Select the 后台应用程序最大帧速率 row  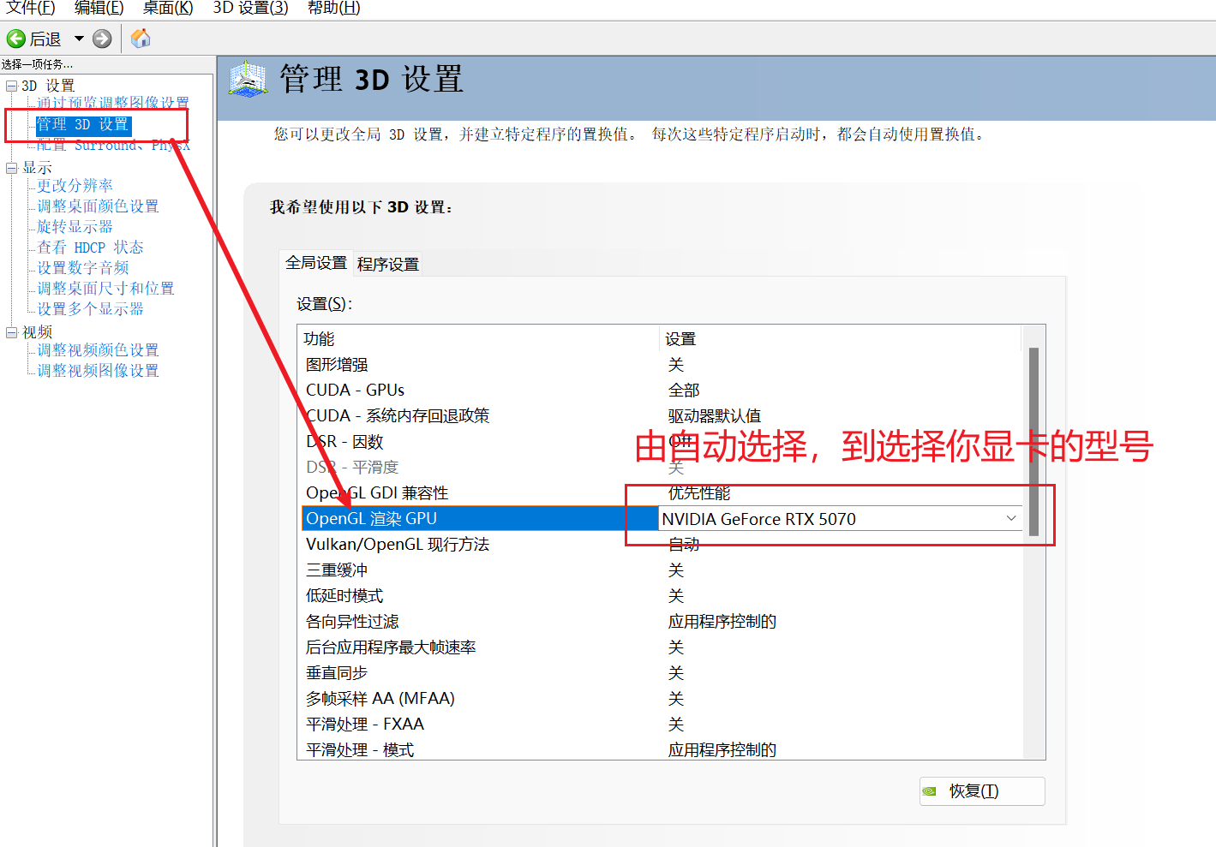click(660, 647)
